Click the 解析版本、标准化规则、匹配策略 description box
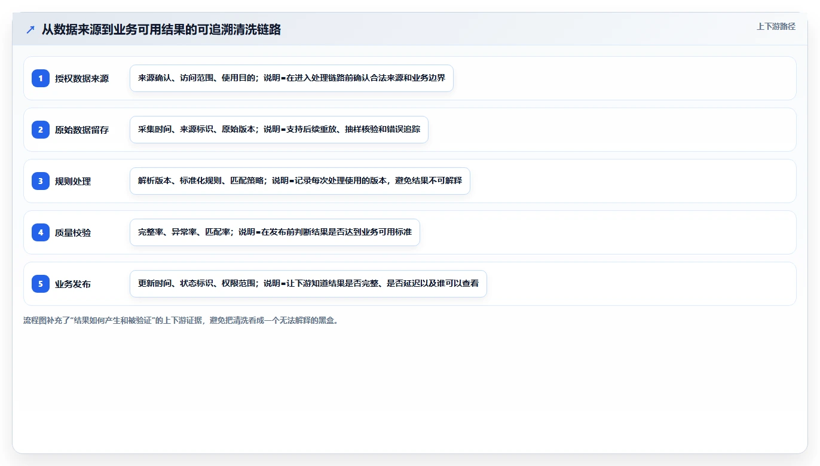The height and width of the screenshot is (466, 820). 300,181
